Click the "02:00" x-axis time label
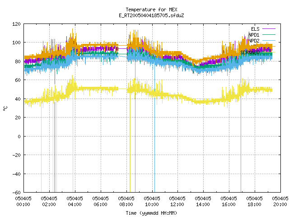Screen dimensions: 289x217 point(49,204)
